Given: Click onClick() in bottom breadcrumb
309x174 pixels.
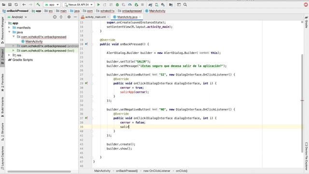Looking at the screenshot, I should tap(182, 171).
